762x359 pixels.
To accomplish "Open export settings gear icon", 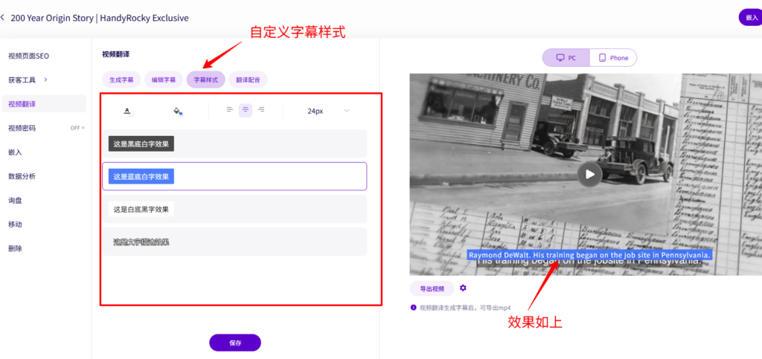I will pos(463,288).
